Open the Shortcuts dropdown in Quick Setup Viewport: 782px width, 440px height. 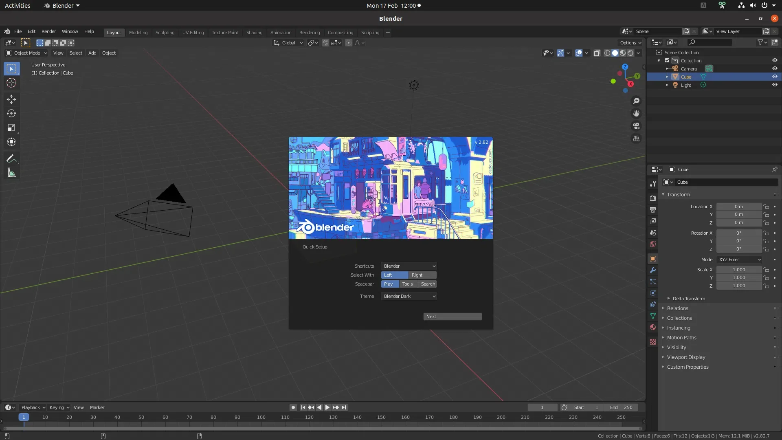pos(409,266)
